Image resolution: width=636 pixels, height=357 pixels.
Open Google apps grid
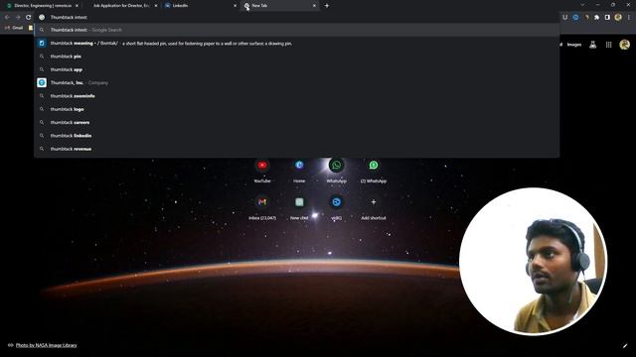click(609, 45)
